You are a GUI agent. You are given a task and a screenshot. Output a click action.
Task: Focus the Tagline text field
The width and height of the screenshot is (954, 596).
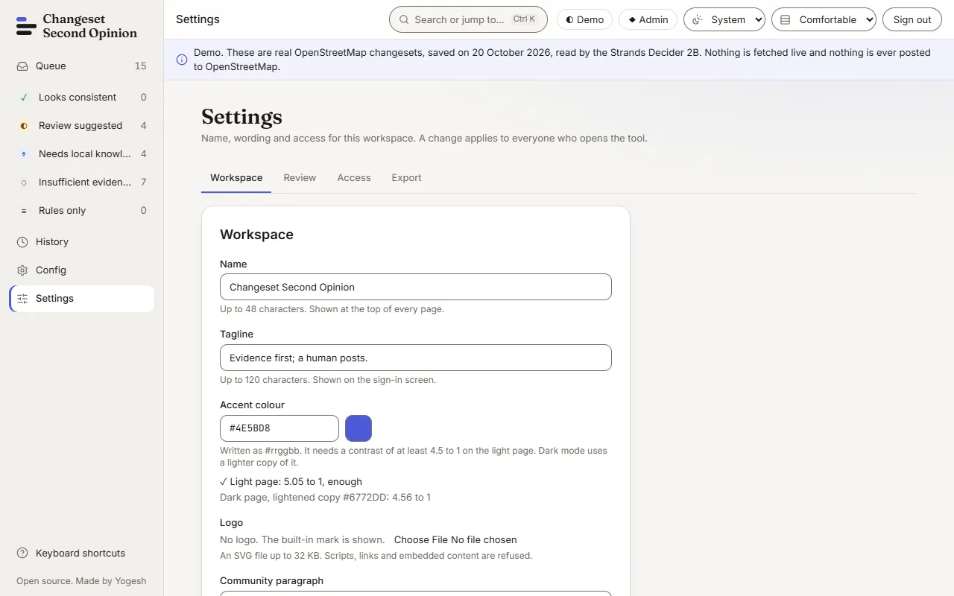[416, 358]
